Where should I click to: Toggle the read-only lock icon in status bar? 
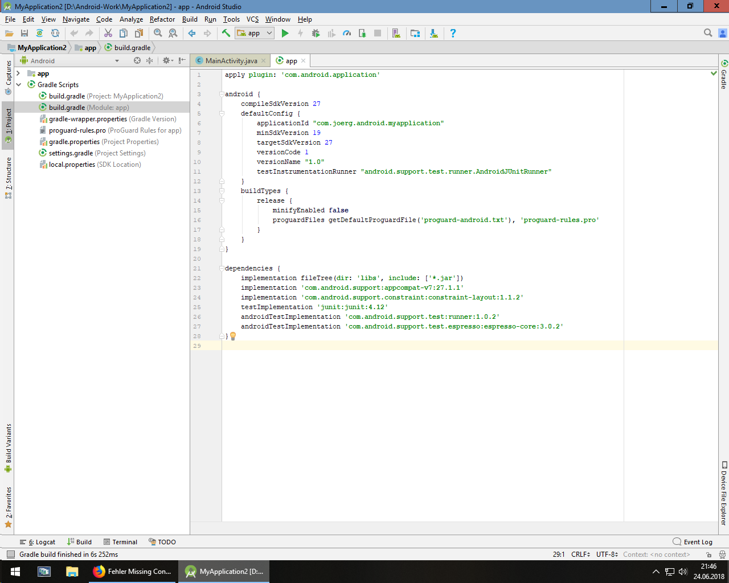[x=708, y=555]
